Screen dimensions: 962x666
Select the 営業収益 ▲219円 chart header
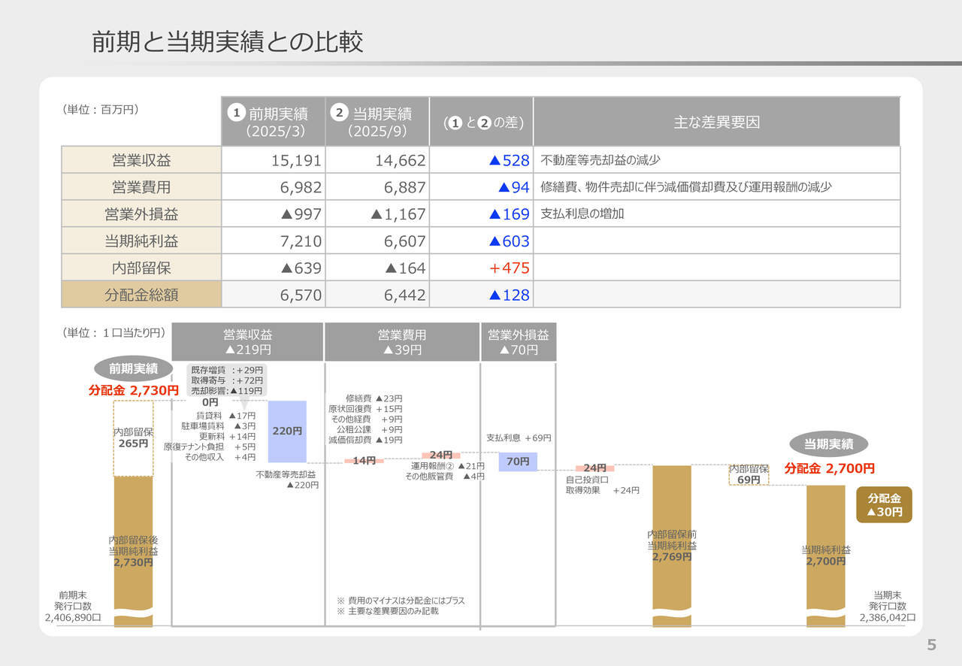(247, 342)
